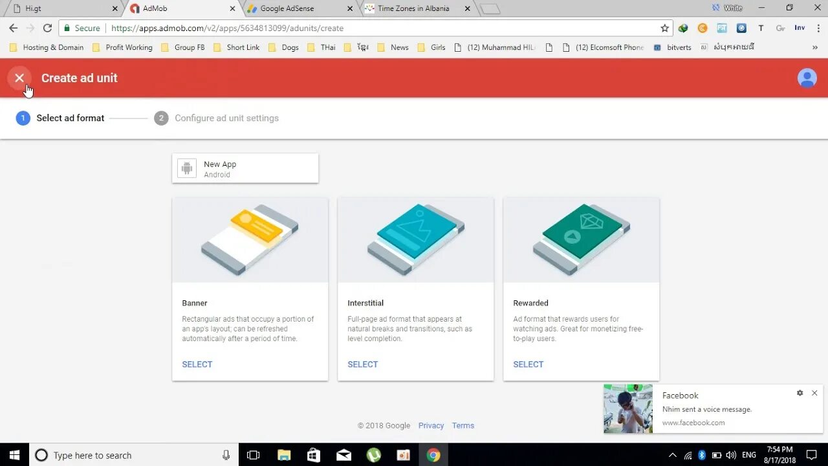This screenshot has height=466, width=828.
Task: Open Girls bookmark folder
Action: (431, 47)
